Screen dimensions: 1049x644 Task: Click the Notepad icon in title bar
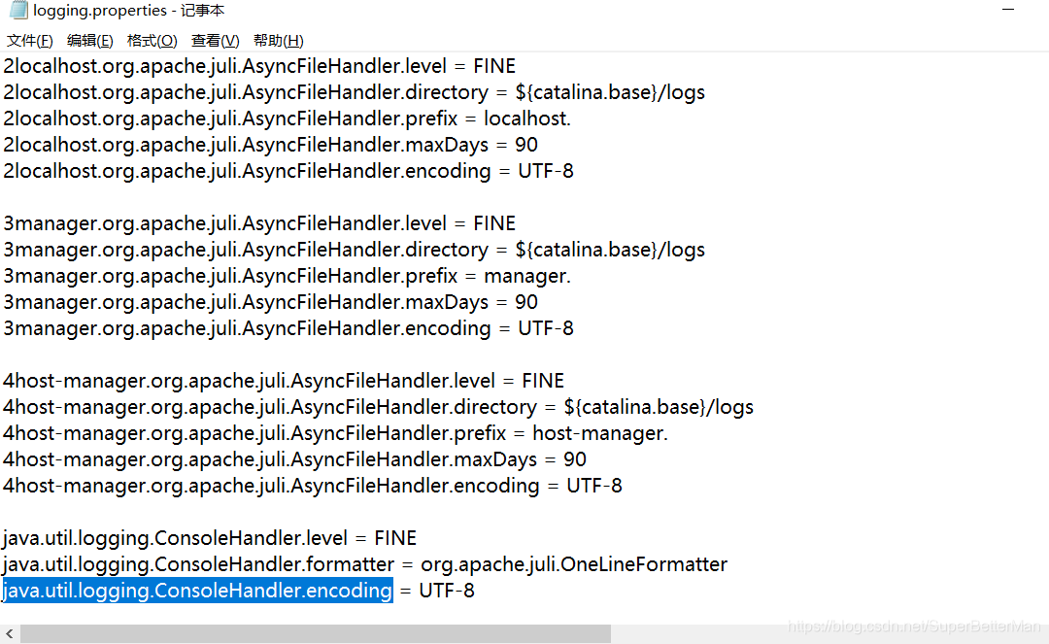coord(18,10)
